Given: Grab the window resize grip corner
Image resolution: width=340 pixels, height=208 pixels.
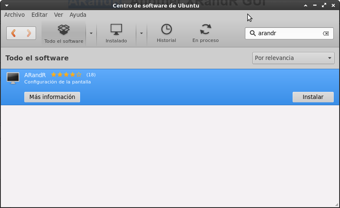Looking at the screenshot, I should 337,204.
